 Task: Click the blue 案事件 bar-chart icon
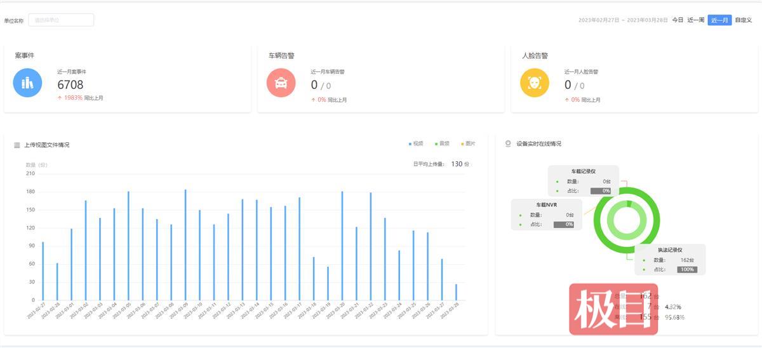tap(27, 83)
